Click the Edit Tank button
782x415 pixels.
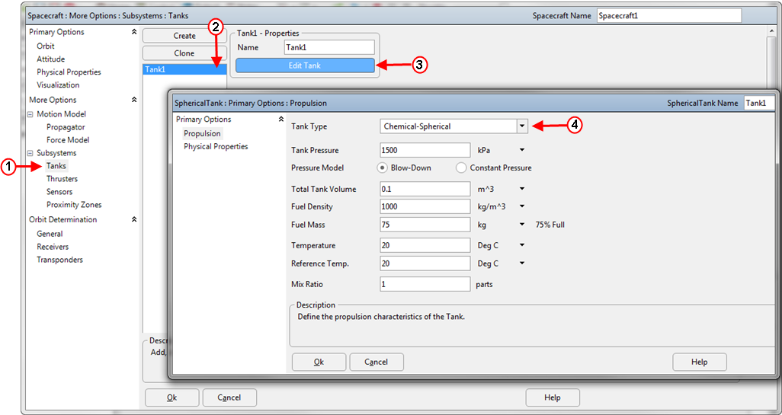pos(305,65)
